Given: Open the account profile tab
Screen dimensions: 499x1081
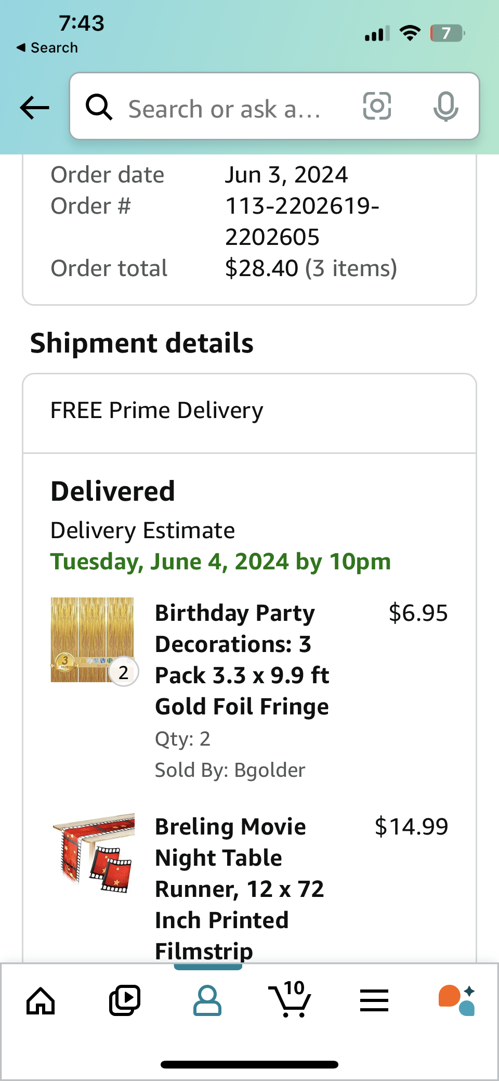Looking at the screenshot, I should click(x=207, y=1000).
